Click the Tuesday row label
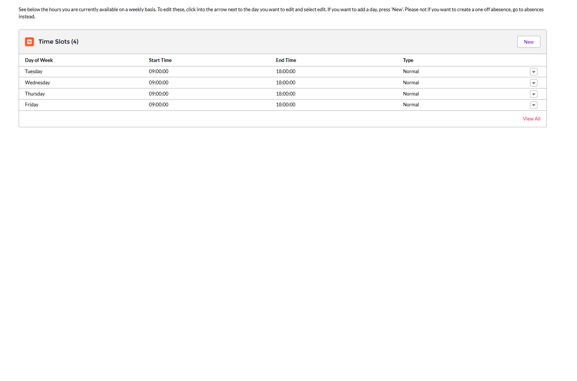577x381 pixels. coord(34,71)
